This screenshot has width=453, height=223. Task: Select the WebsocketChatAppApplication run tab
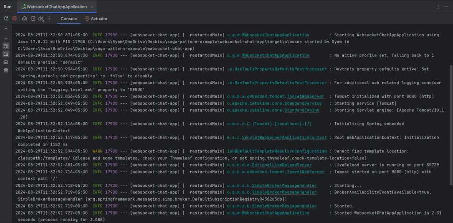coord(57,7)
